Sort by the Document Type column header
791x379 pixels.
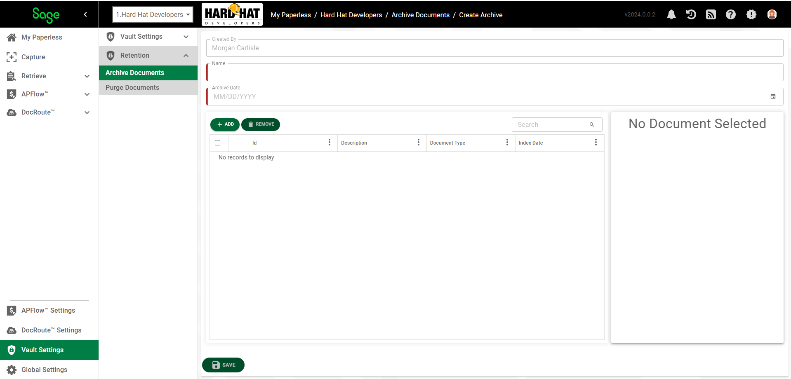[x=447, y=143]
